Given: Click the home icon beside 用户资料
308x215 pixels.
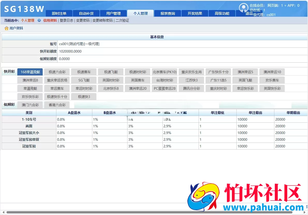Looking at the screenshot, I should [x=6, y=28].
